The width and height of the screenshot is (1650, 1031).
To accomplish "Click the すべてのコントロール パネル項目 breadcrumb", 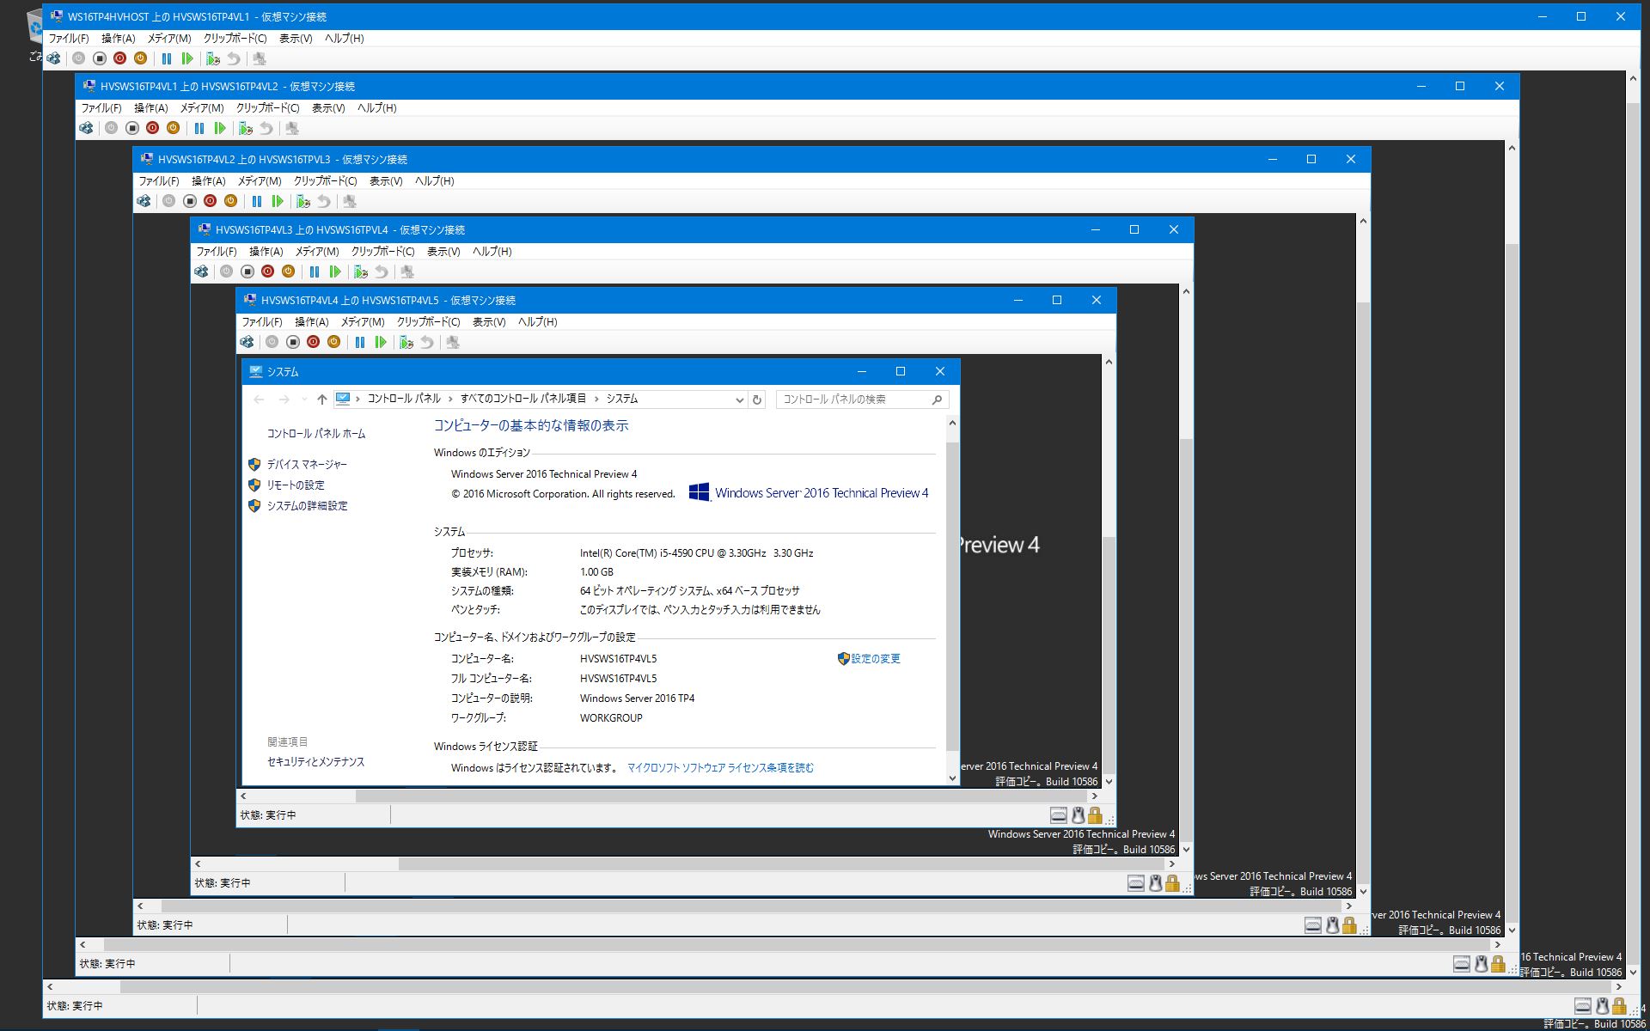I will [522, 399].
